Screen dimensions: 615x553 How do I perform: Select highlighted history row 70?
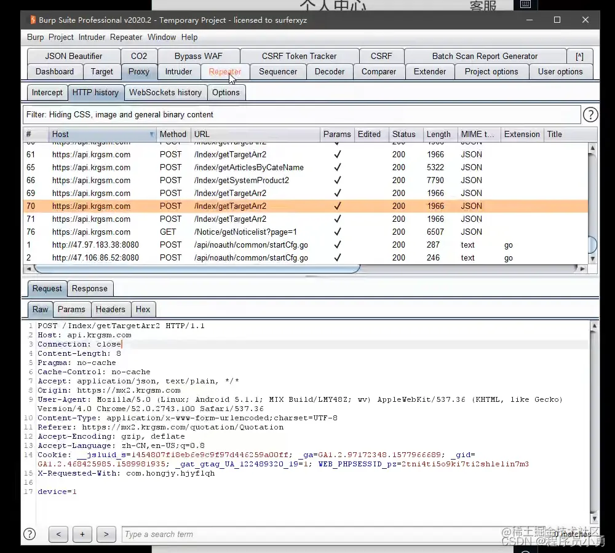coord(306,206)
